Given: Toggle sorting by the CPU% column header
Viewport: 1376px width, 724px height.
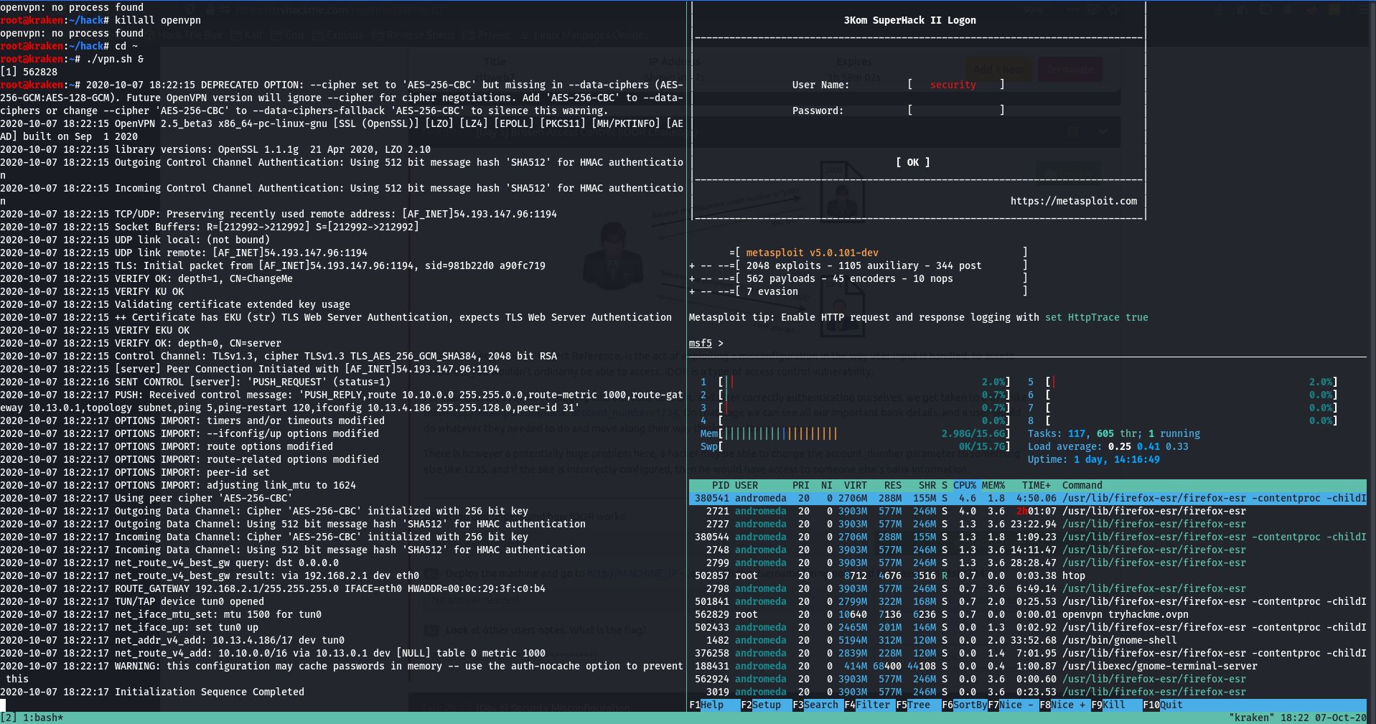Looking at the screenshot, I should click(964, 485).
